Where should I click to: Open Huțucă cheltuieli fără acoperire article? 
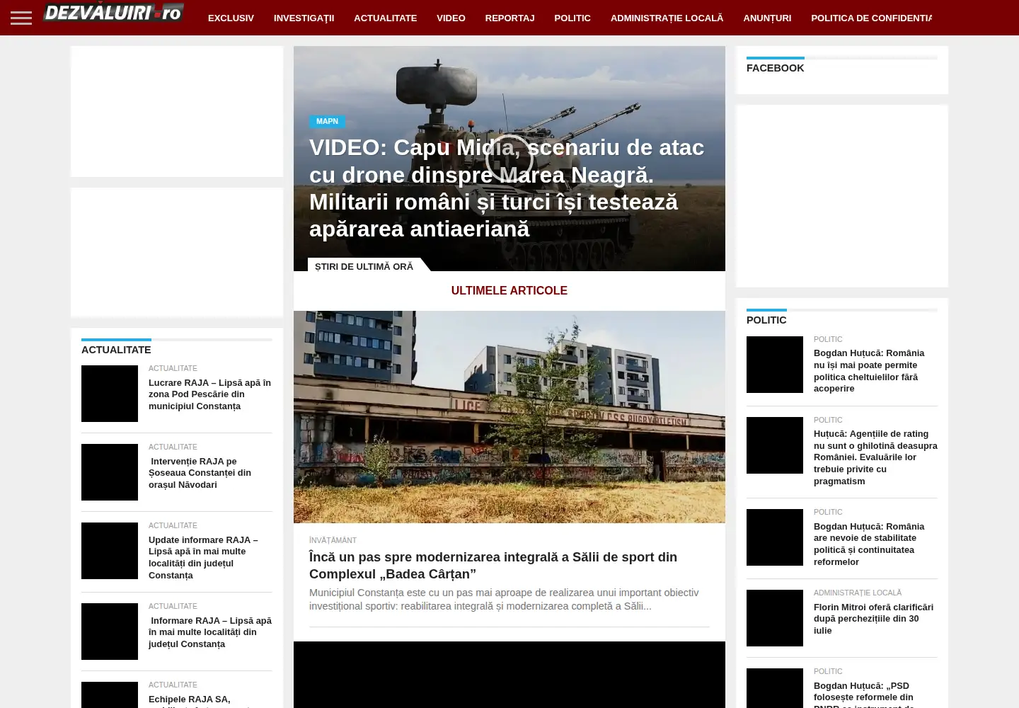[x=869, y=371]
